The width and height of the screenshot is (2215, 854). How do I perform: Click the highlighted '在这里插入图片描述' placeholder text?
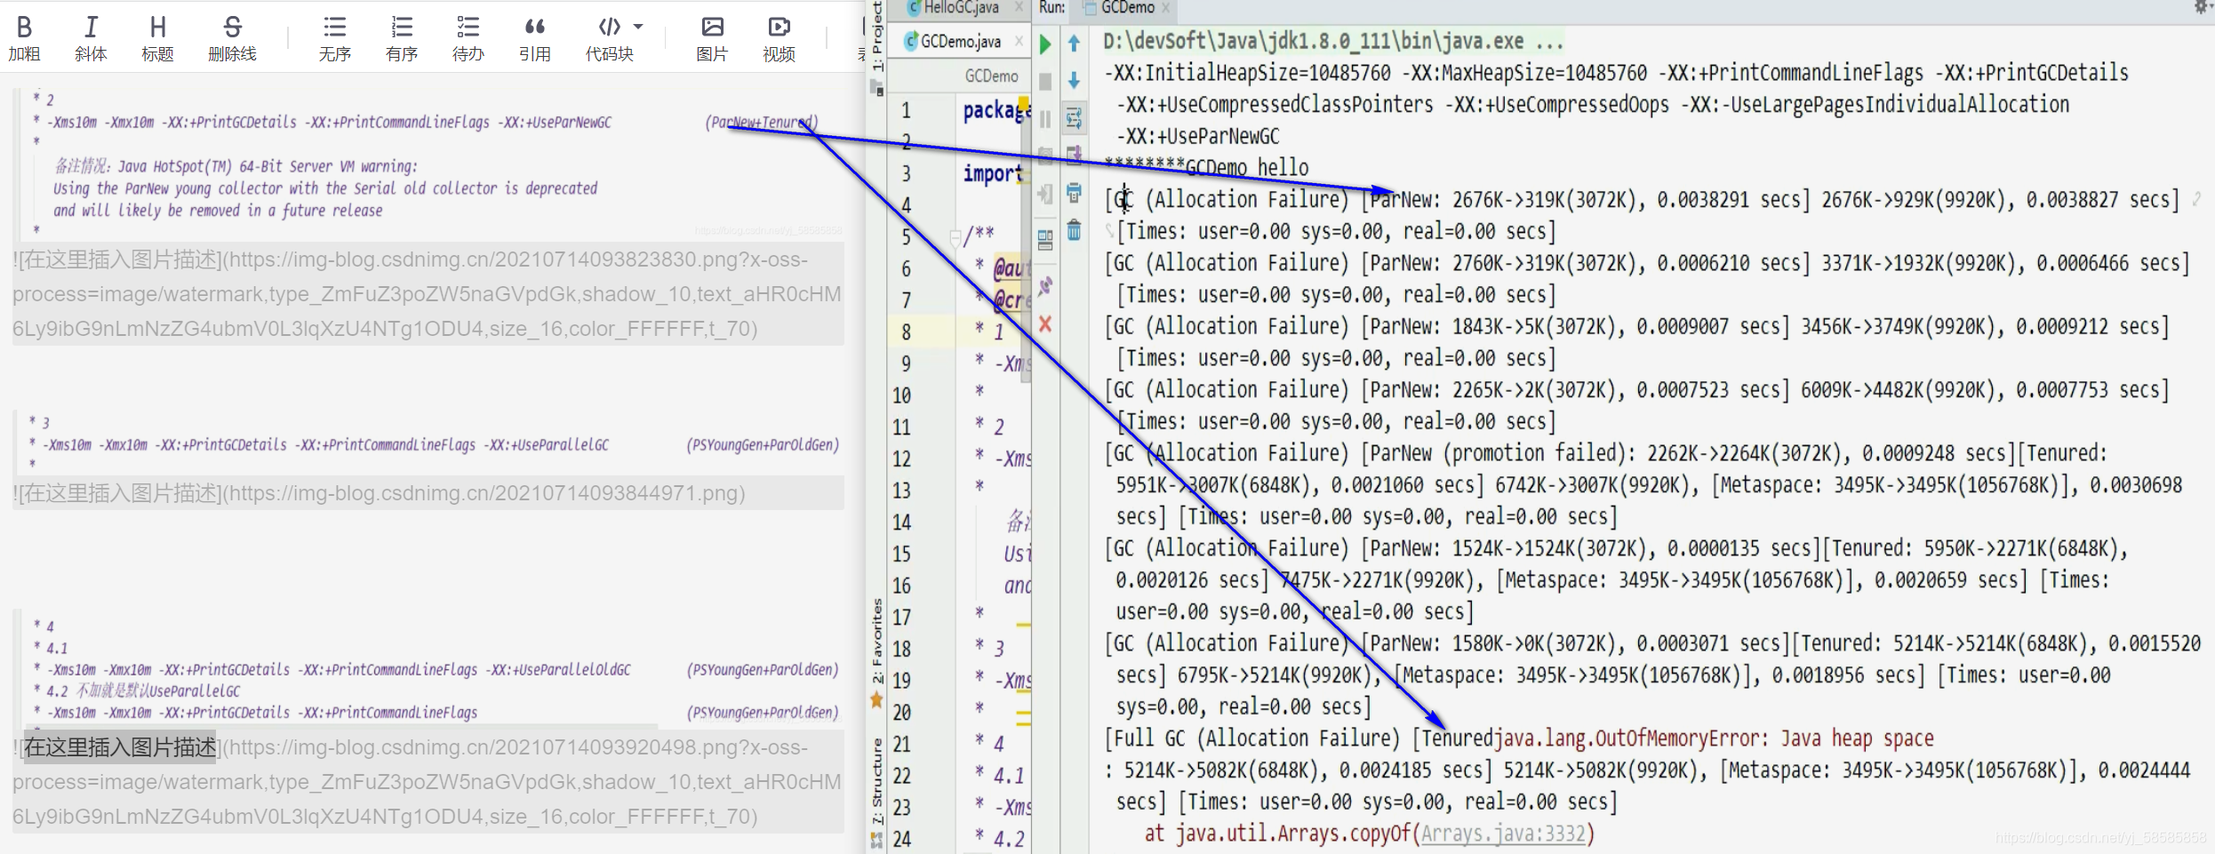(x=119, y=747)
